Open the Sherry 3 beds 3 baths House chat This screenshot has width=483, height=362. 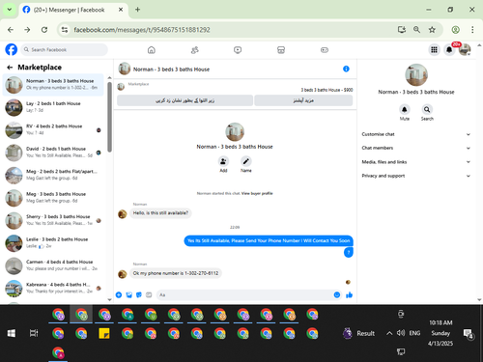click(x=53, y=220)
